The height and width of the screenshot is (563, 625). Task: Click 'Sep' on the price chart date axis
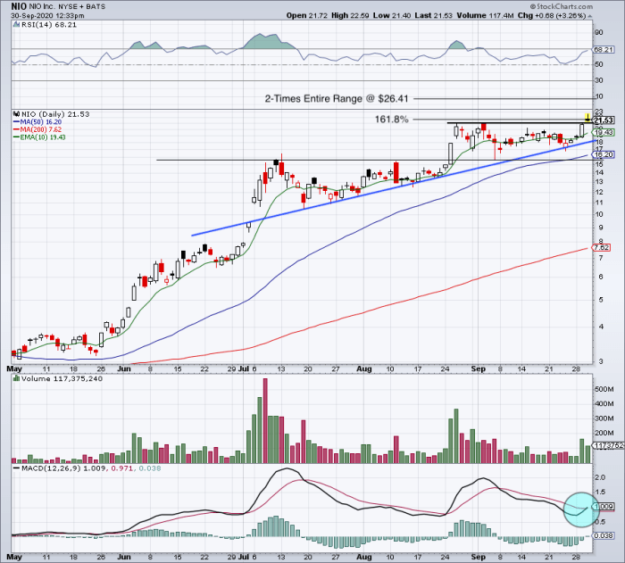[x=478, y=369]
